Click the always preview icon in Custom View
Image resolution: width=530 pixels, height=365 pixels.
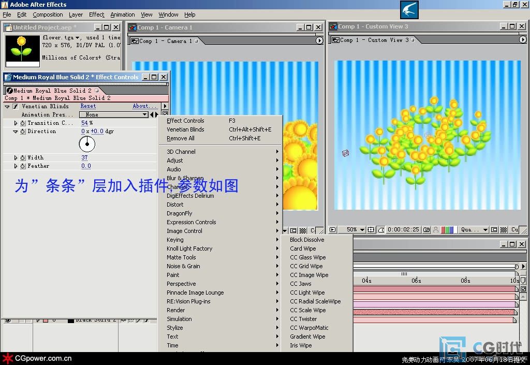point(333,229)
